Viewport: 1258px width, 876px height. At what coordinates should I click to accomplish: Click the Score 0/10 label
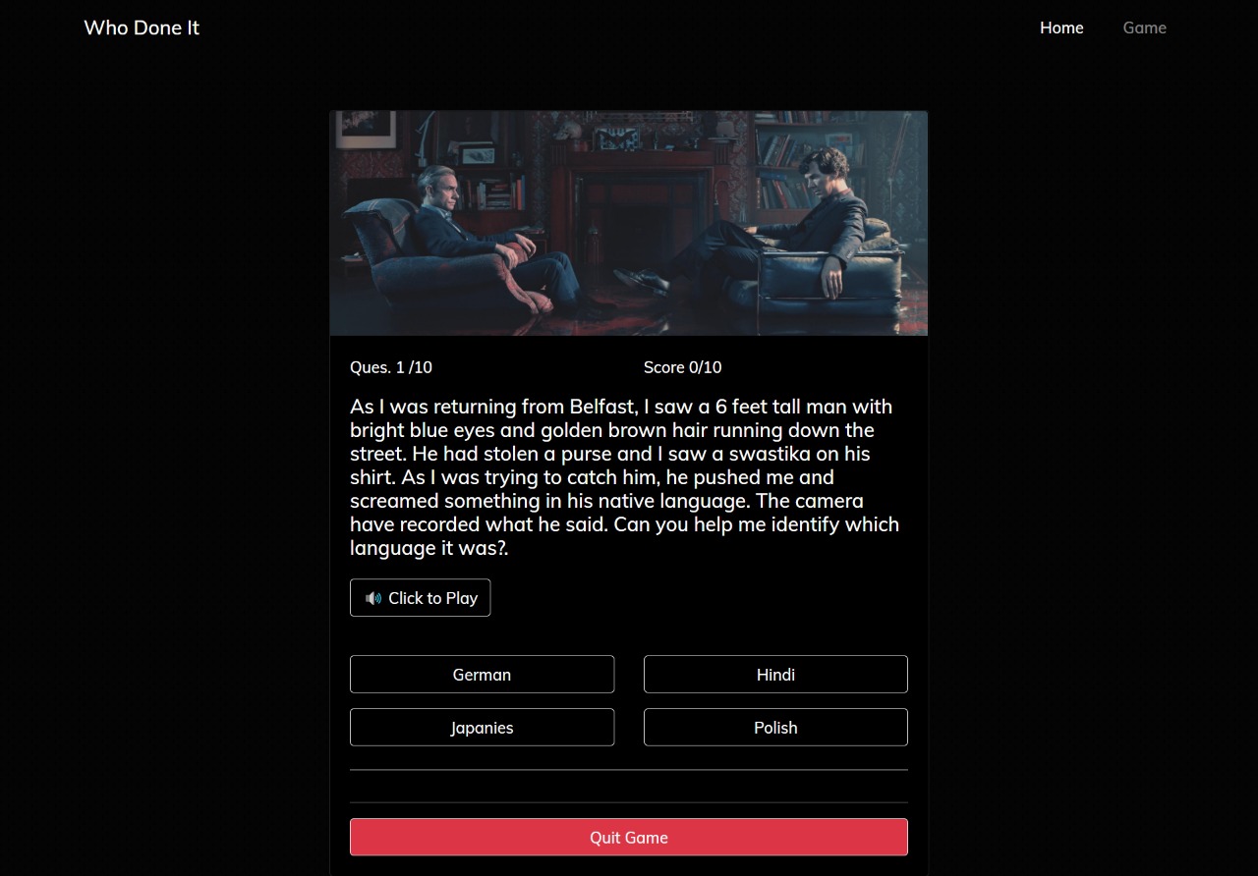click(x=682, y=367)
